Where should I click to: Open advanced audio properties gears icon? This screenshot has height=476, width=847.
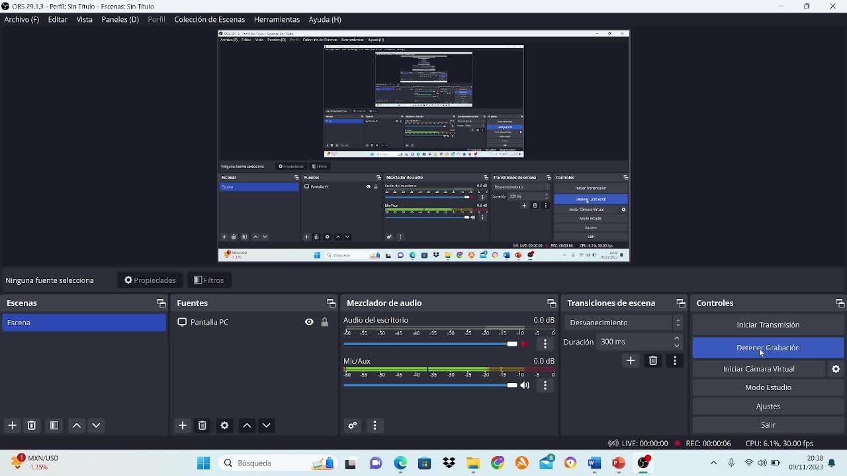coord(353,425)
